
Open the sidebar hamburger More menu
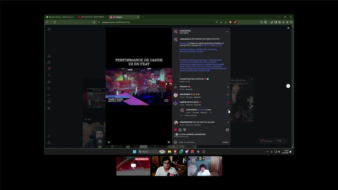coord(49,136)
